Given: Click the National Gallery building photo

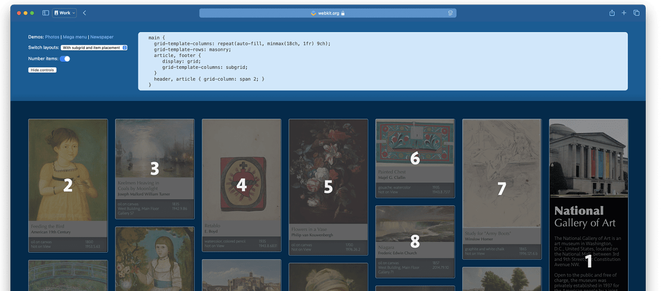Looking at the screenshot, I should pos(589,158).
